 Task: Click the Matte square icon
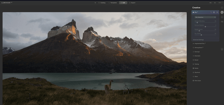(193, 68)
